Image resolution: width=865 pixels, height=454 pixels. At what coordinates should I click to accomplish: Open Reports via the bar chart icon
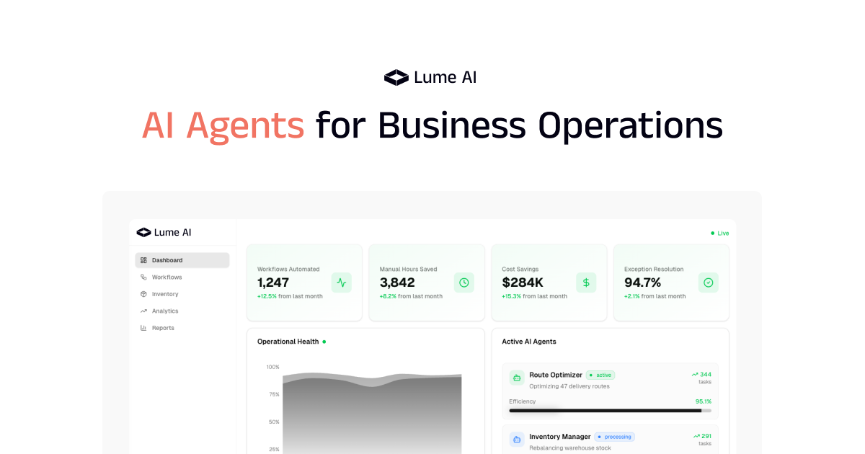tap(143, 328)
